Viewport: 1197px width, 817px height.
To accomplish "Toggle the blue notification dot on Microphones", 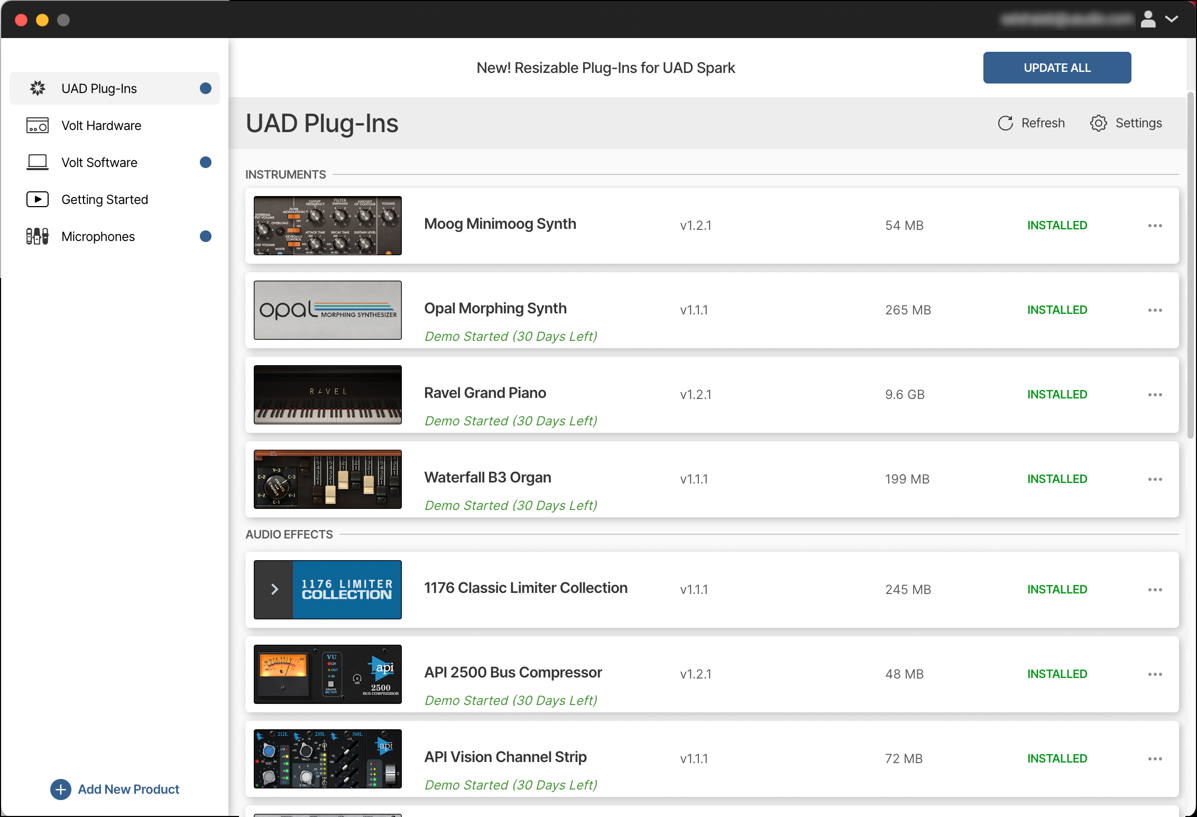I will click(206, 236).
